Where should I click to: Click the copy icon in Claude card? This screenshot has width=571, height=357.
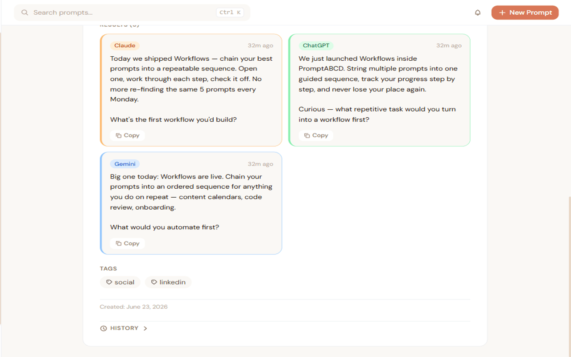(118, 135)
